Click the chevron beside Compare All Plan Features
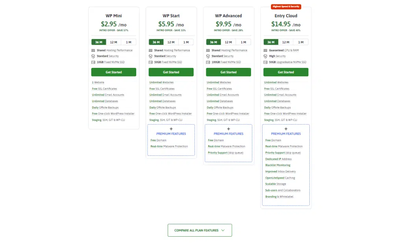This screenshot has width=403, height=243. pos(223,230)
